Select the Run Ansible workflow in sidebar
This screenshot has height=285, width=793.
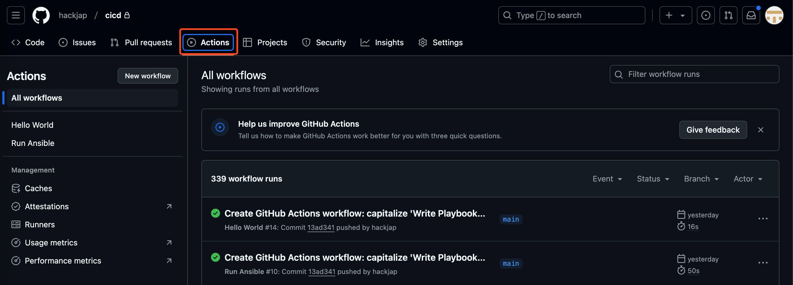(x=33, y=143)
